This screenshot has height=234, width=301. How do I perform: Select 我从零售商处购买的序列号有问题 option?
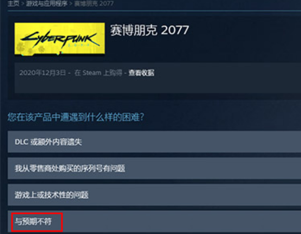click(154, 168)
